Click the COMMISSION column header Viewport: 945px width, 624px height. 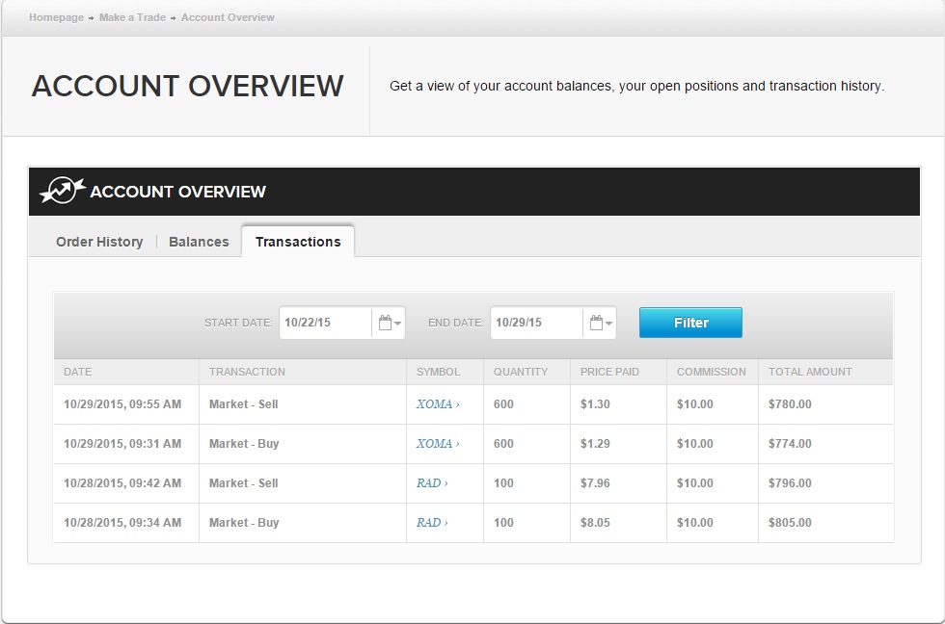tap(712, 372)
